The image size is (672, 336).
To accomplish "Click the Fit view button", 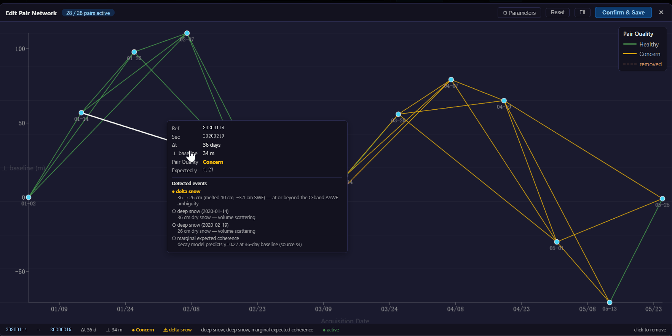I will [582, 12].
